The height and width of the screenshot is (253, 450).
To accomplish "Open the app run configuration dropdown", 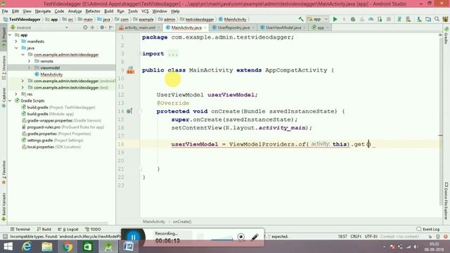I will tap(317, 19).
